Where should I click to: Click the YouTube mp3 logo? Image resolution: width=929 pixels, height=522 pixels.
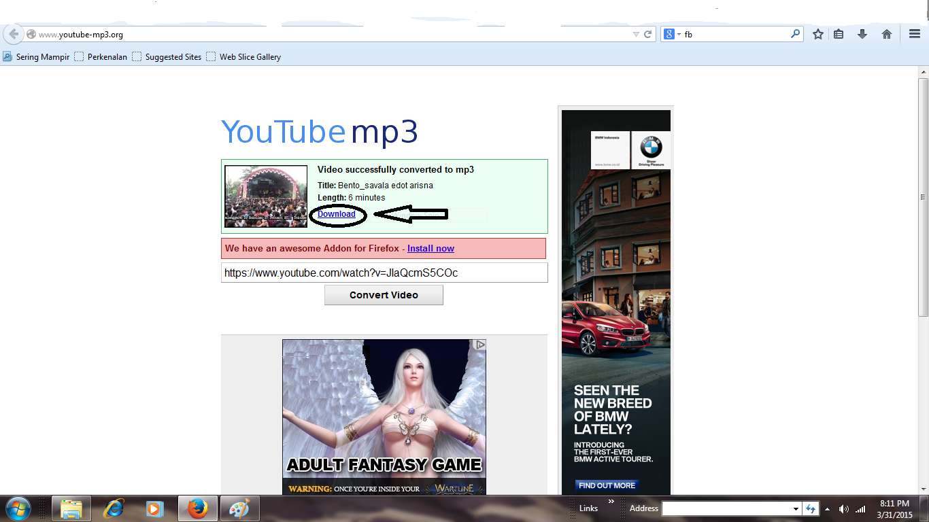click(320, 132)
